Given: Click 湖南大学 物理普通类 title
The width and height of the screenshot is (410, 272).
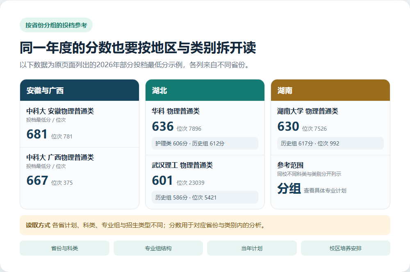Looking at the screenshot, I should (308, 111).
